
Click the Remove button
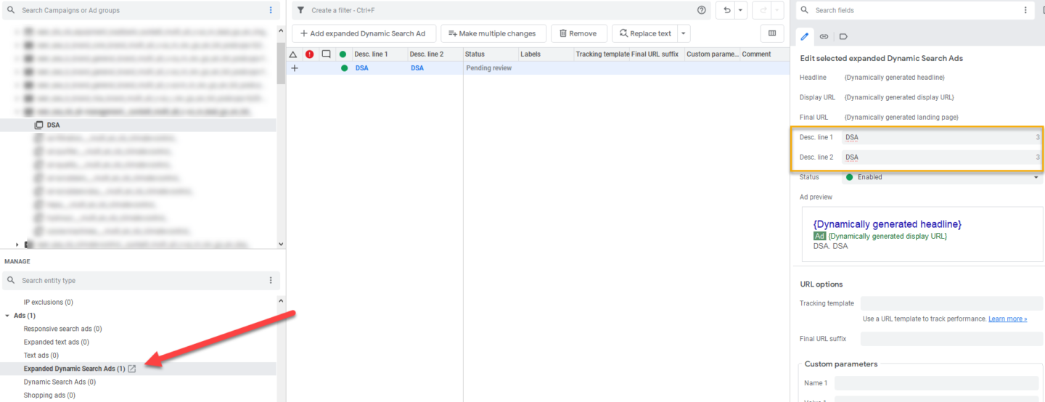pyautogui.click(x=578, y=33)
